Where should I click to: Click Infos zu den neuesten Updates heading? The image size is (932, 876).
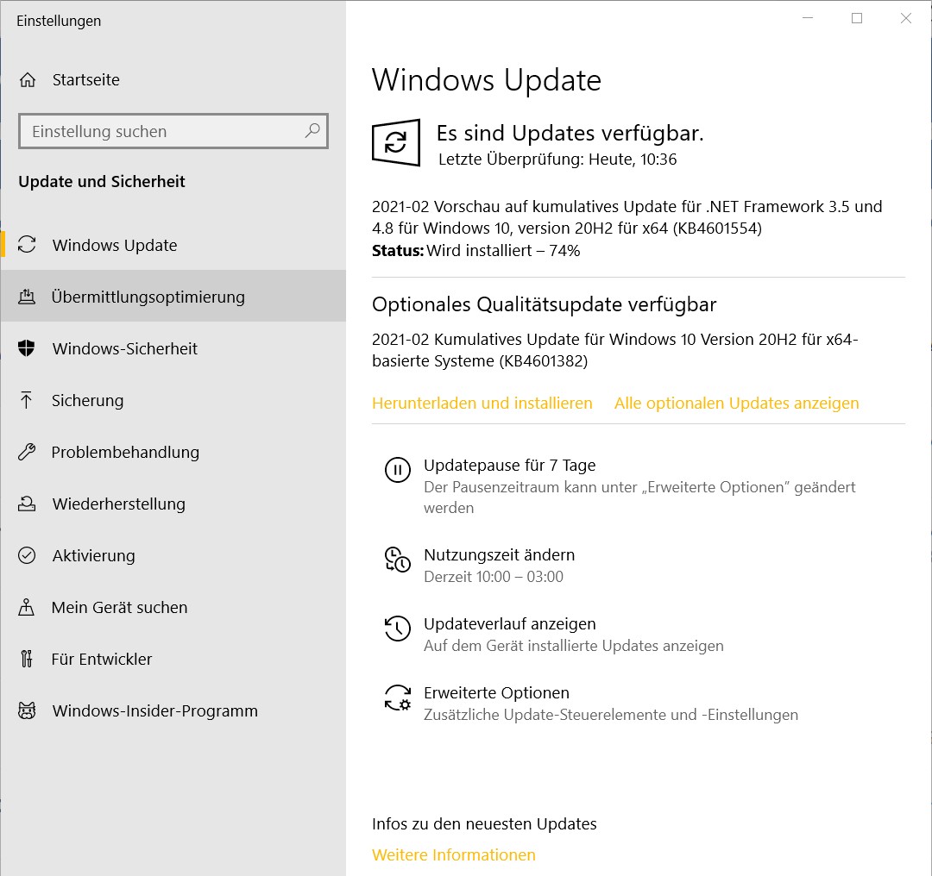point(484,823)
